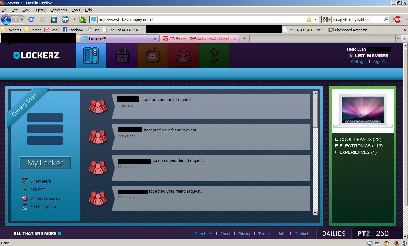Click the AutoPager icon in the status bar

(370, 243)
